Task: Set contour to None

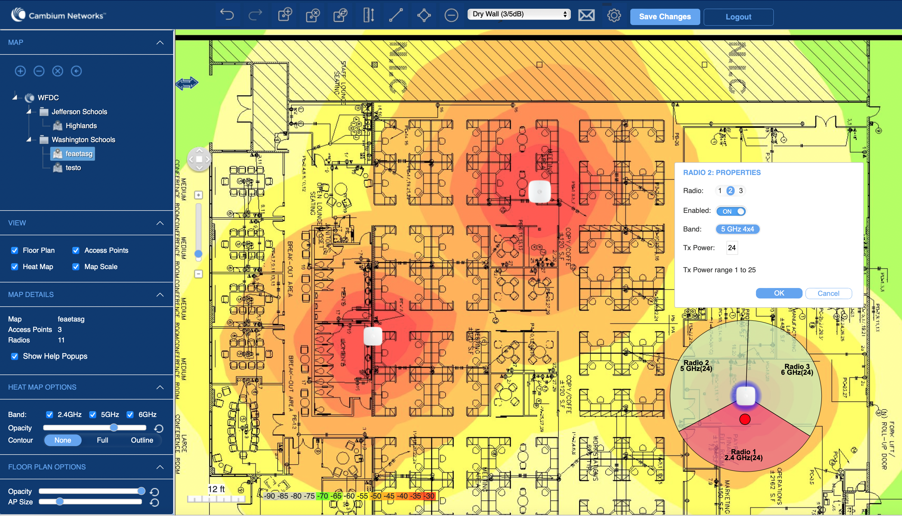Action: [x=63, y=440]
